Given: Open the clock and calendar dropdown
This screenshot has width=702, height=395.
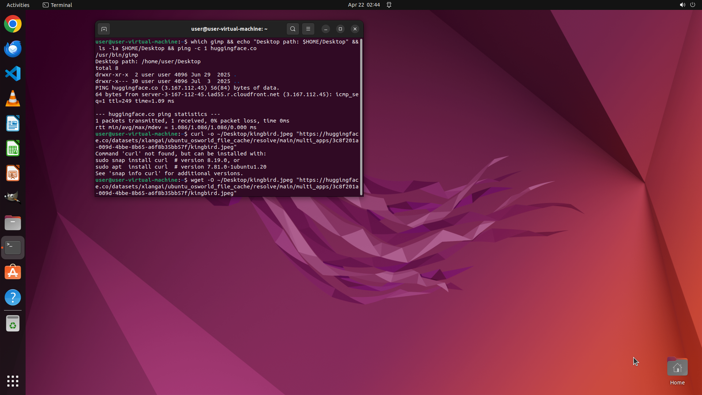Looking at the screenshot, I should click(363, 5).
